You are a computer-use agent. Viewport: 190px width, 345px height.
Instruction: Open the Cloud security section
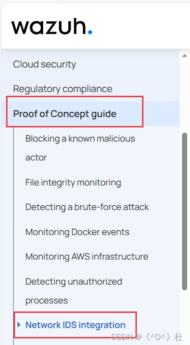[x=45, y=65]
